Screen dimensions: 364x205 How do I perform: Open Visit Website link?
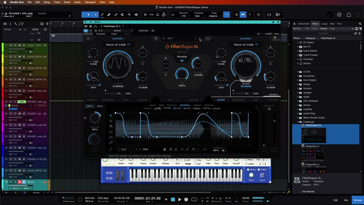pos(308,192)
